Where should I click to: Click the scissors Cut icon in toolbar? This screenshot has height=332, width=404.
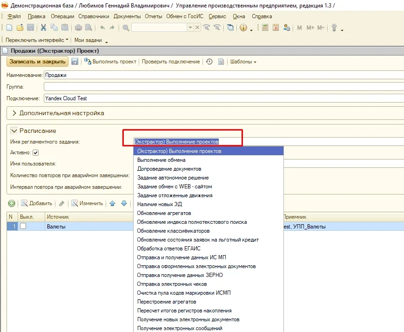tap(43, 28)
